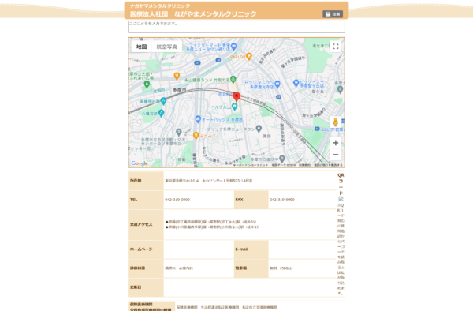The width and height of the screenshot is (473, 311).
Task: Click the セブン-イレブン store marker
Action: coord(277,84)
